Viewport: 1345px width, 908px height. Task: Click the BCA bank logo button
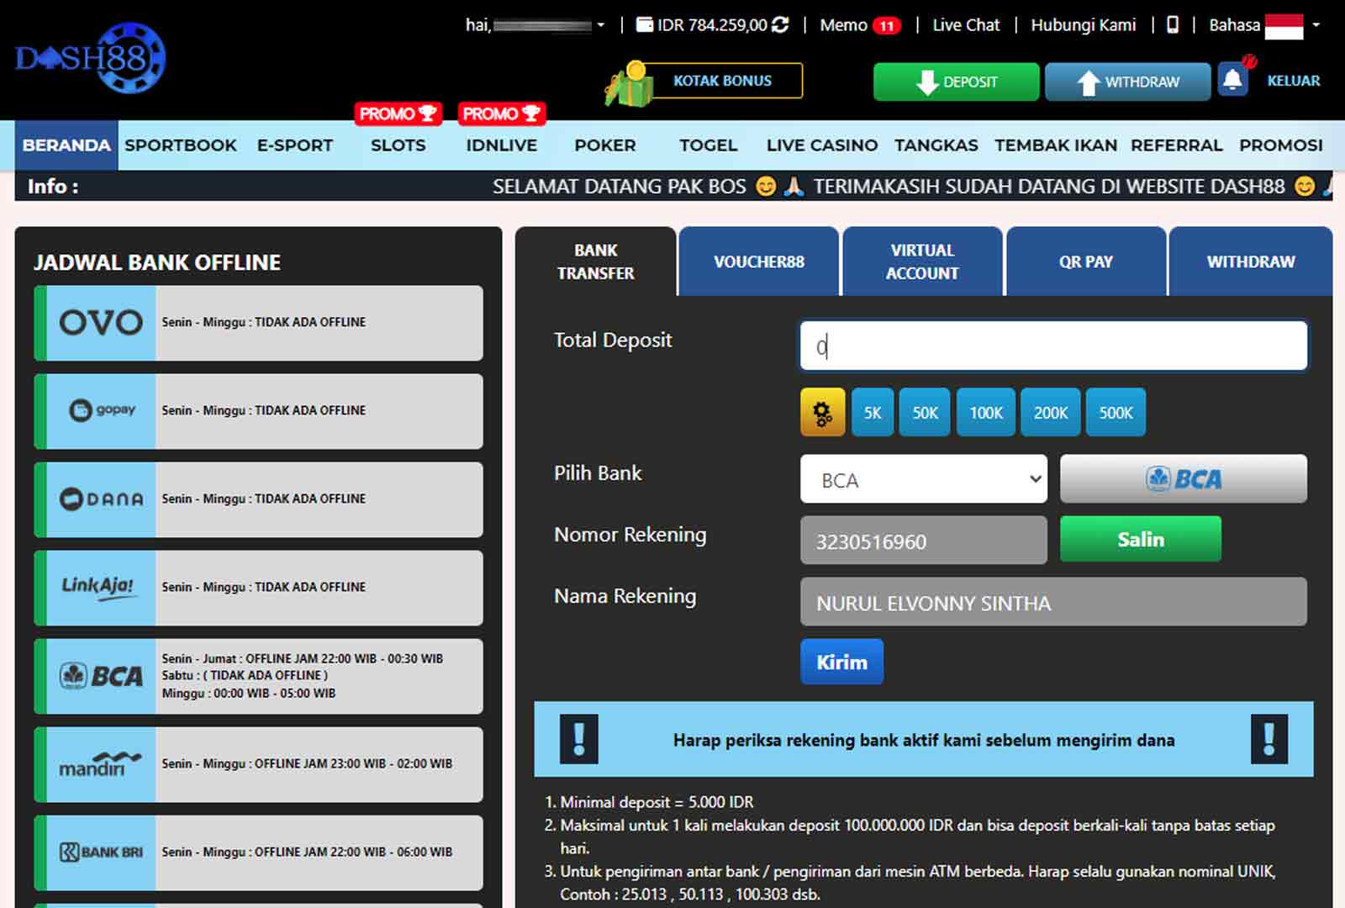[x=1183, y=479]
